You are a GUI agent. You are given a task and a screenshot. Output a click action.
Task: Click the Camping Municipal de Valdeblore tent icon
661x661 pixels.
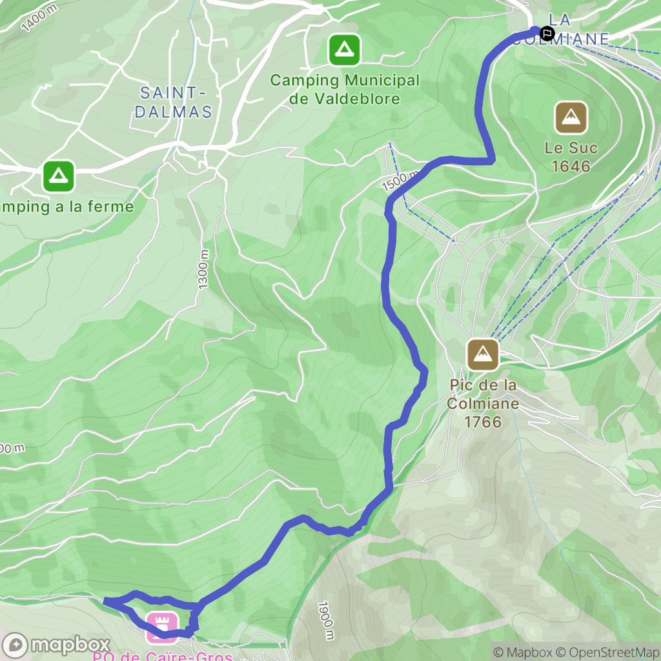tap(345, 50)
